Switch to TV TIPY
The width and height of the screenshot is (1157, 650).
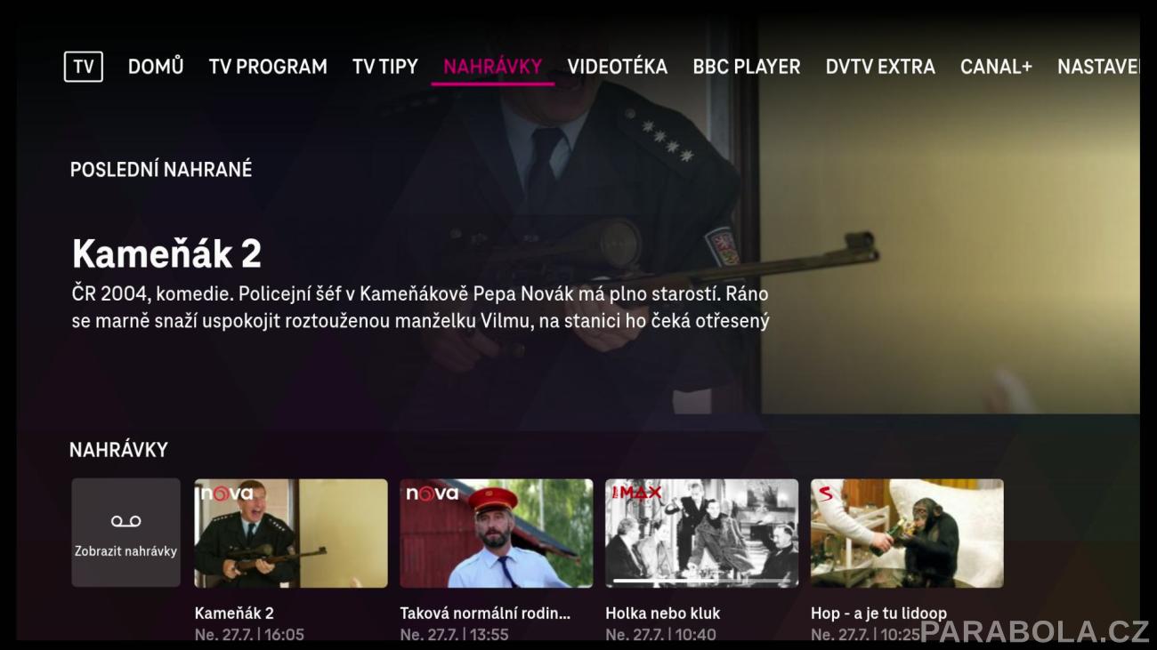pyautogui.click(x=385, y=67)
